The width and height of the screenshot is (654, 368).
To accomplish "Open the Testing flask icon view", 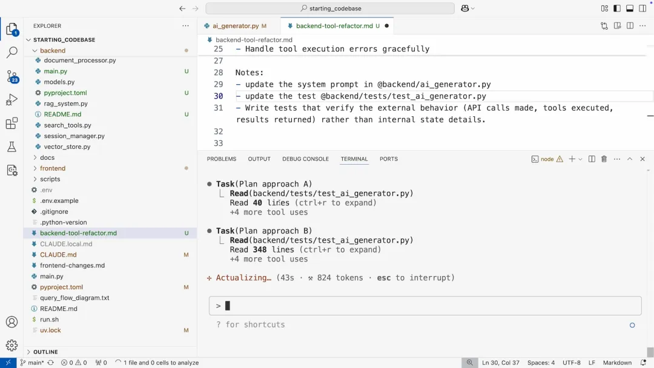I will pos(12,147).
